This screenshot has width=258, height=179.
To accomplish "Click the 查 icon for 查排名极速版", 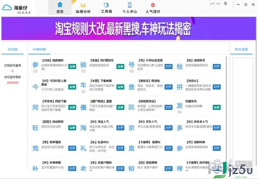I will pyautogui.click(x=132, y=87).
